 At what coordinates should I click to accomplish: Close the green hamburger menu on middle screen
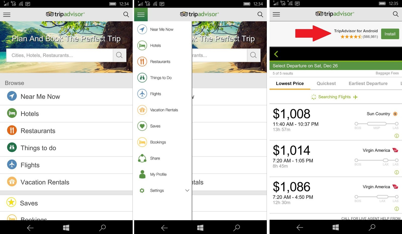[x=141, y=15]
